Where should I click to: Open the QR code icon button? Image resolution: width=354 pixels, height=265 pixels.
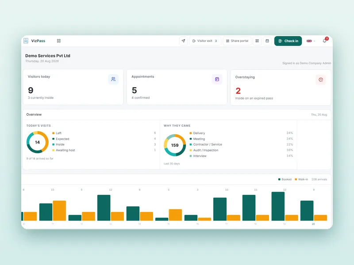coord(257,41)
